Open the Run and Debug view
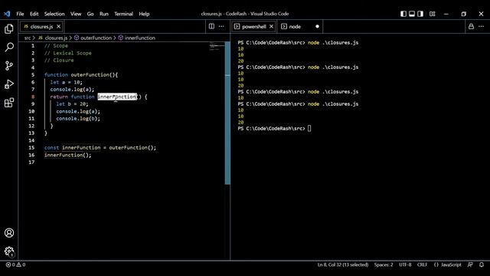This screenshot has width=490, height=276. point(9,84)
